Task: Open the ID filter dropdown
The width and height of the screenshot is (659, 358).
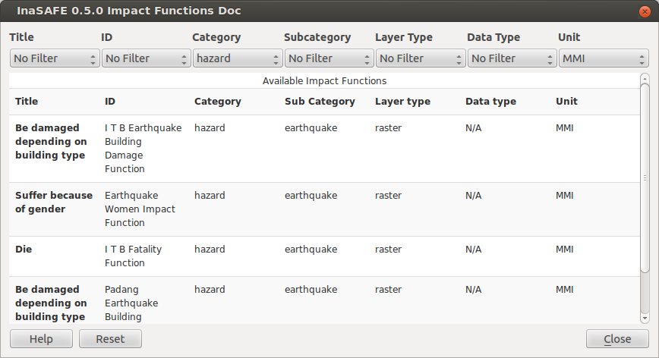Action: pos(147,58)
